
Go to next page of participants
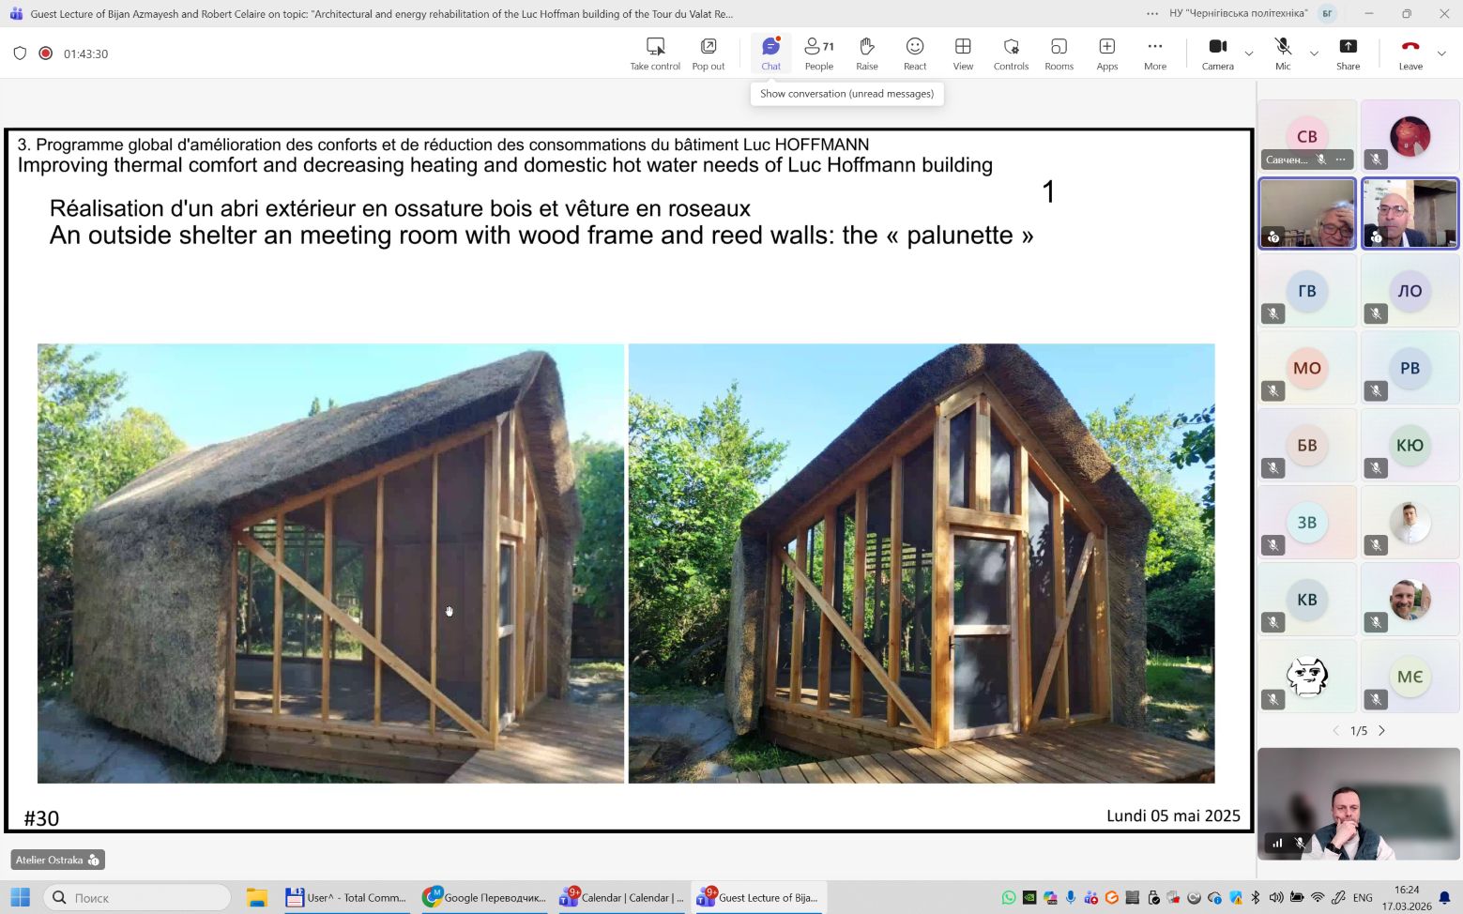[x=1381, y=730]
